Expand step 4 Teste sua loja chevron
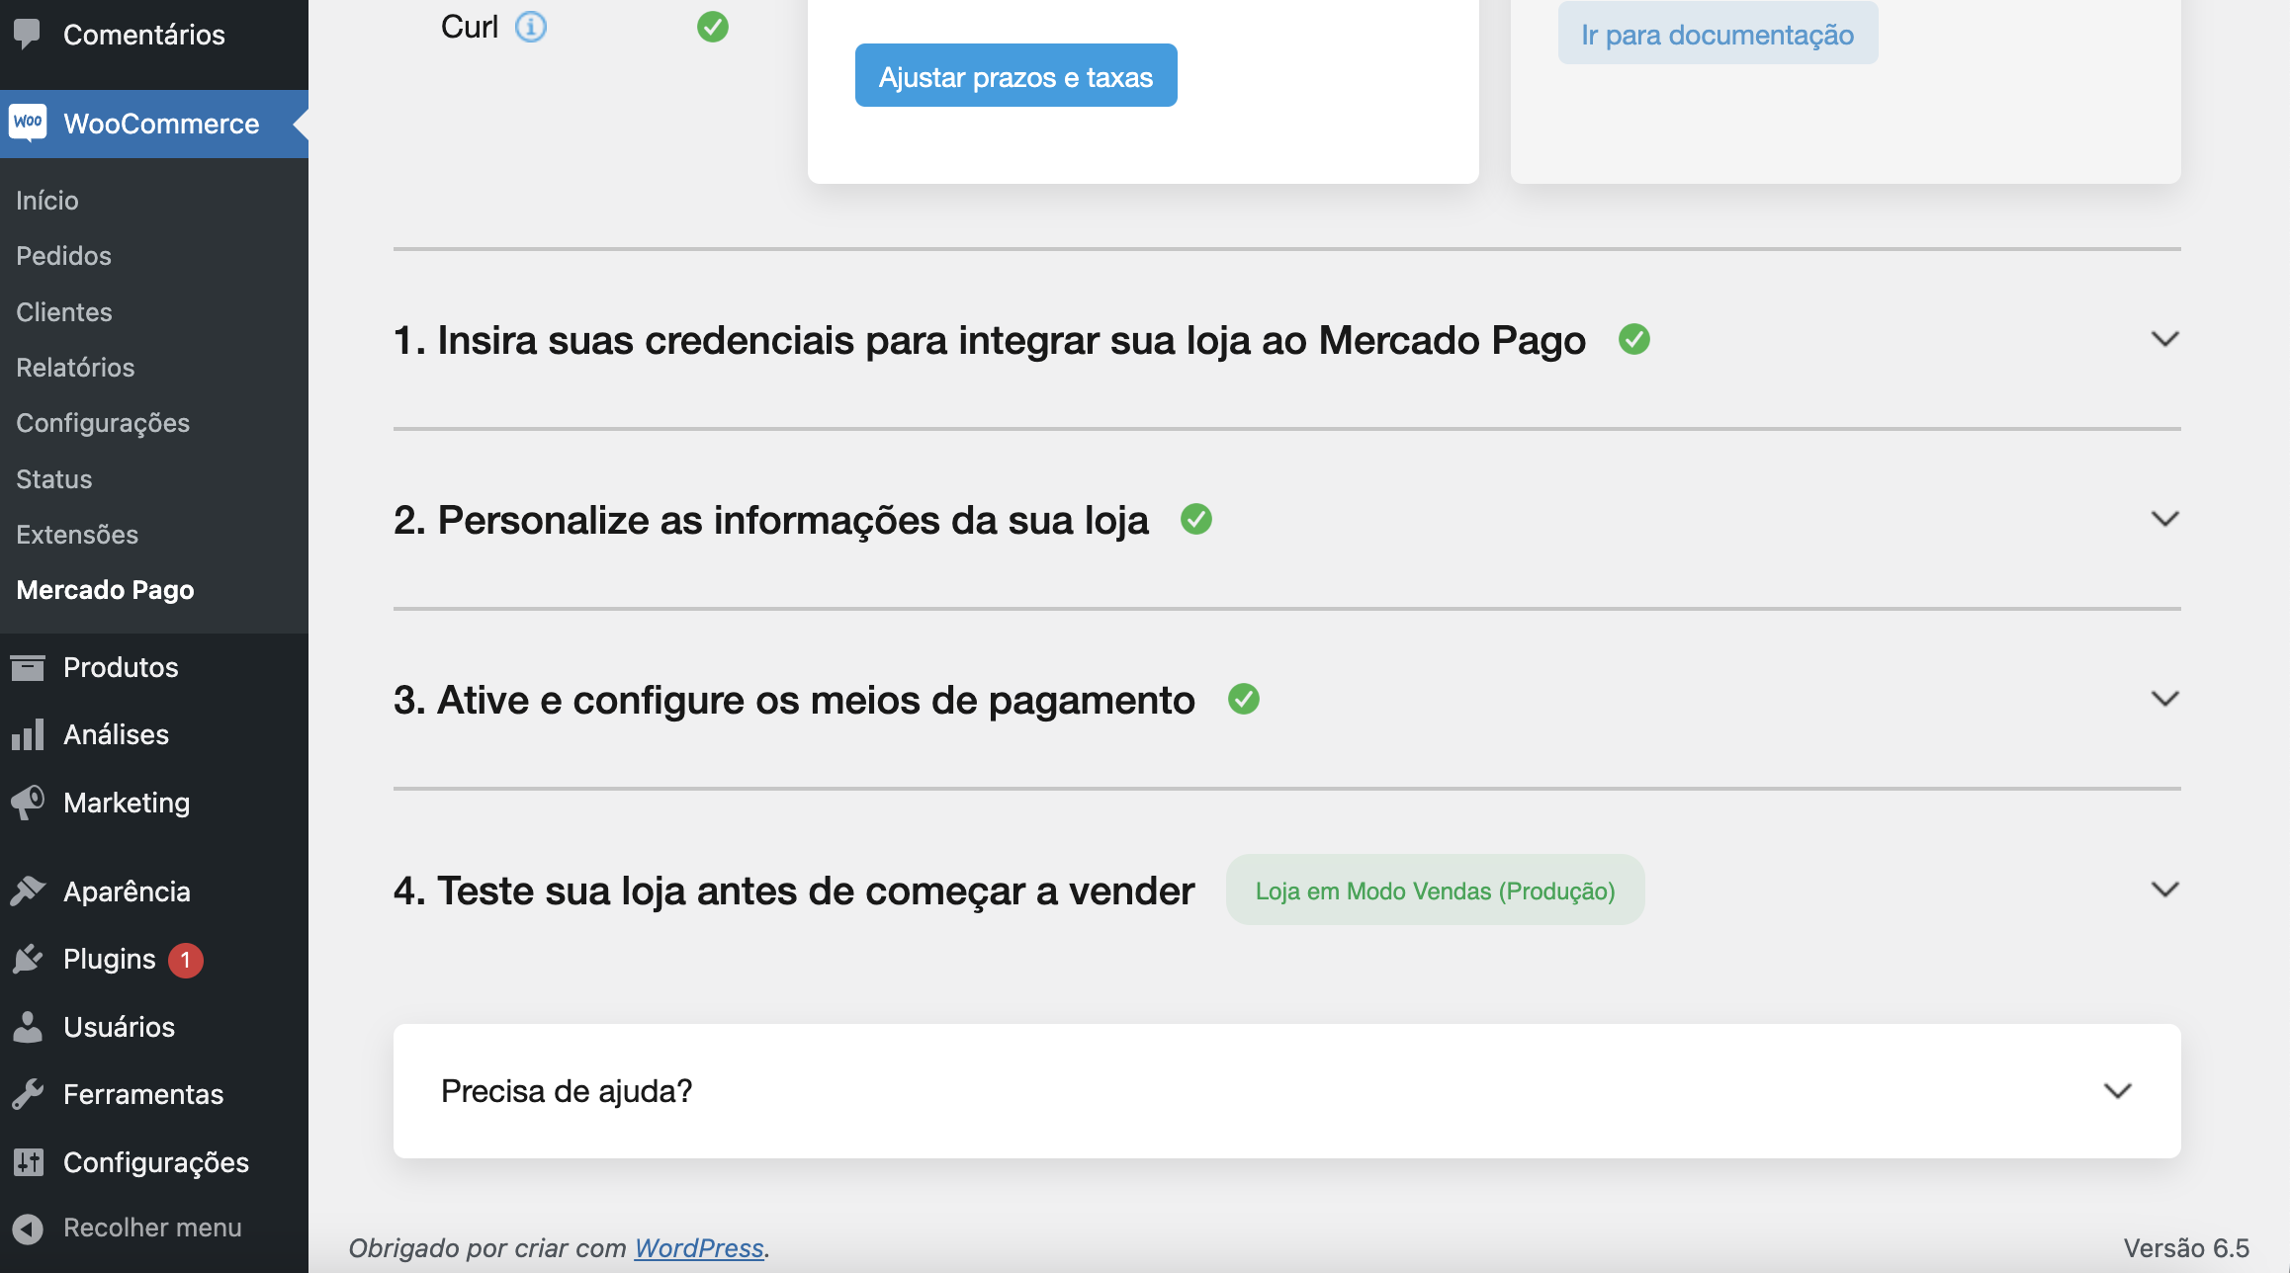Screen dimensions: 2290x1273 (2165, 890)
